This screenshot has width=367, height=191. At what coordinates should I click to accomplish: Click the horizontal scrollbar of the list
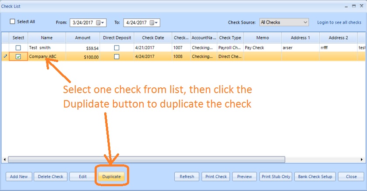click(146, 160)
